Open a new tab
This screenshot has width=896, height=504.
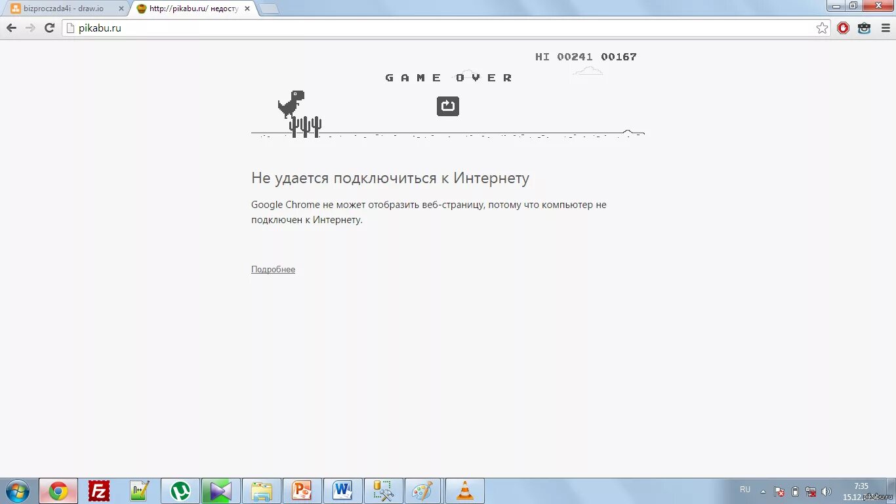pyautogui.click(x=268, y=9)
